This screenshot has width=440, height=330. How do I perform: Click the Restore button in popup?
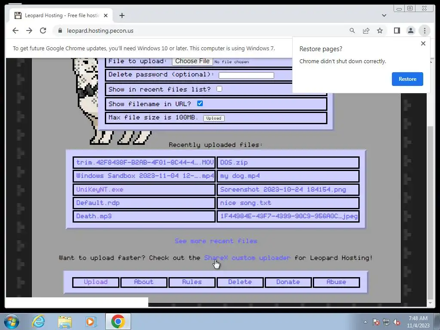pyautogui.click(x=407, y=79)
